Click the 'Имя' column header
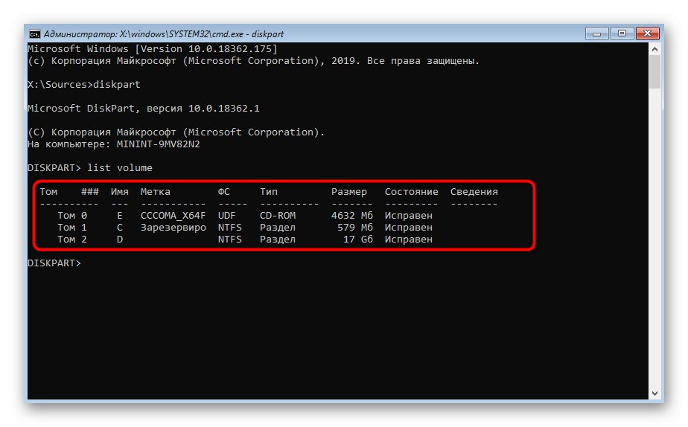 click(120, 192)
